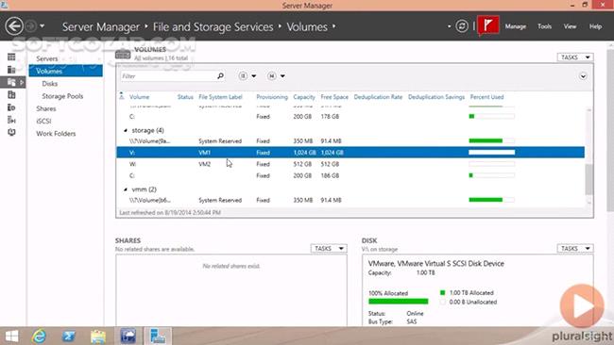
Task: Refresh Server Manager with the refresh icon
Action: [x=462, y=26]
